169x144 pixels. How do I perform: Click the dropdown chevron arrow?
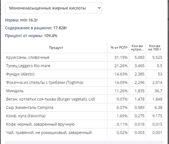pos(99,8)
